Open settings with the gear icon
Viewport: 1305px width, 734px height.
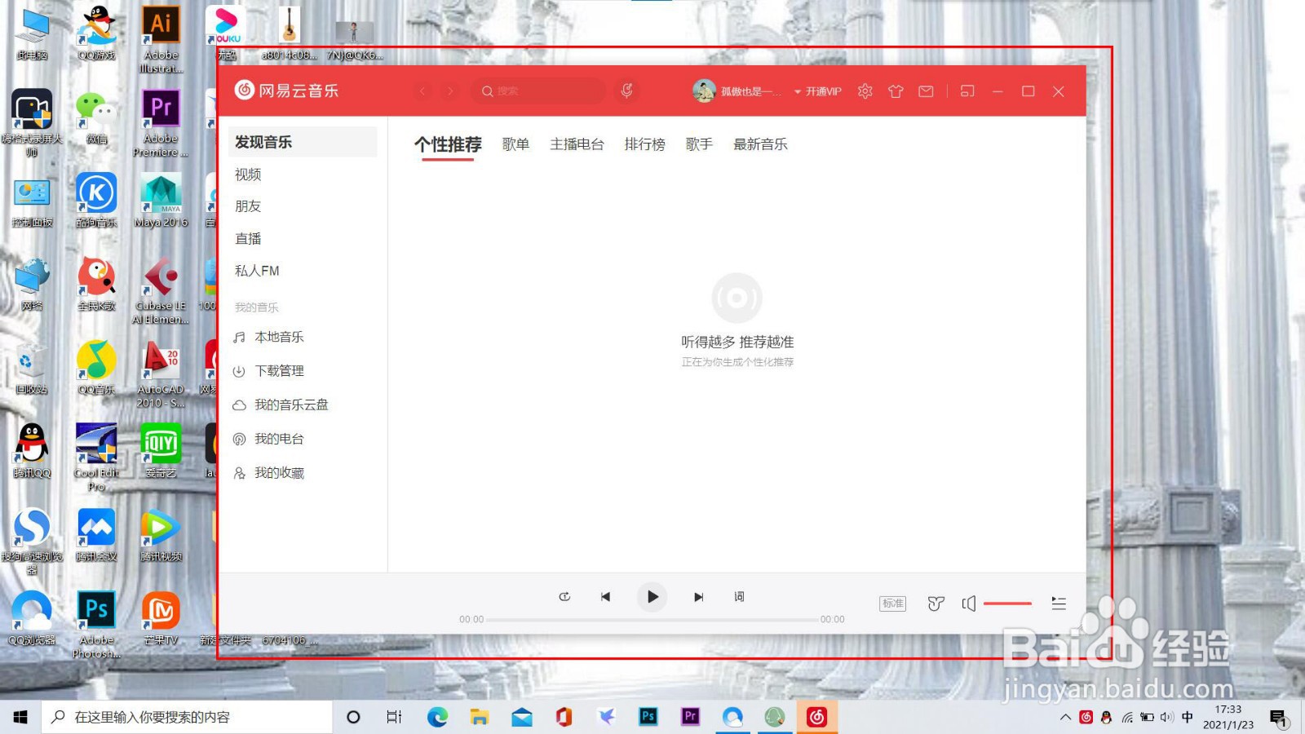pyautogui.click(x=865, y=91)
